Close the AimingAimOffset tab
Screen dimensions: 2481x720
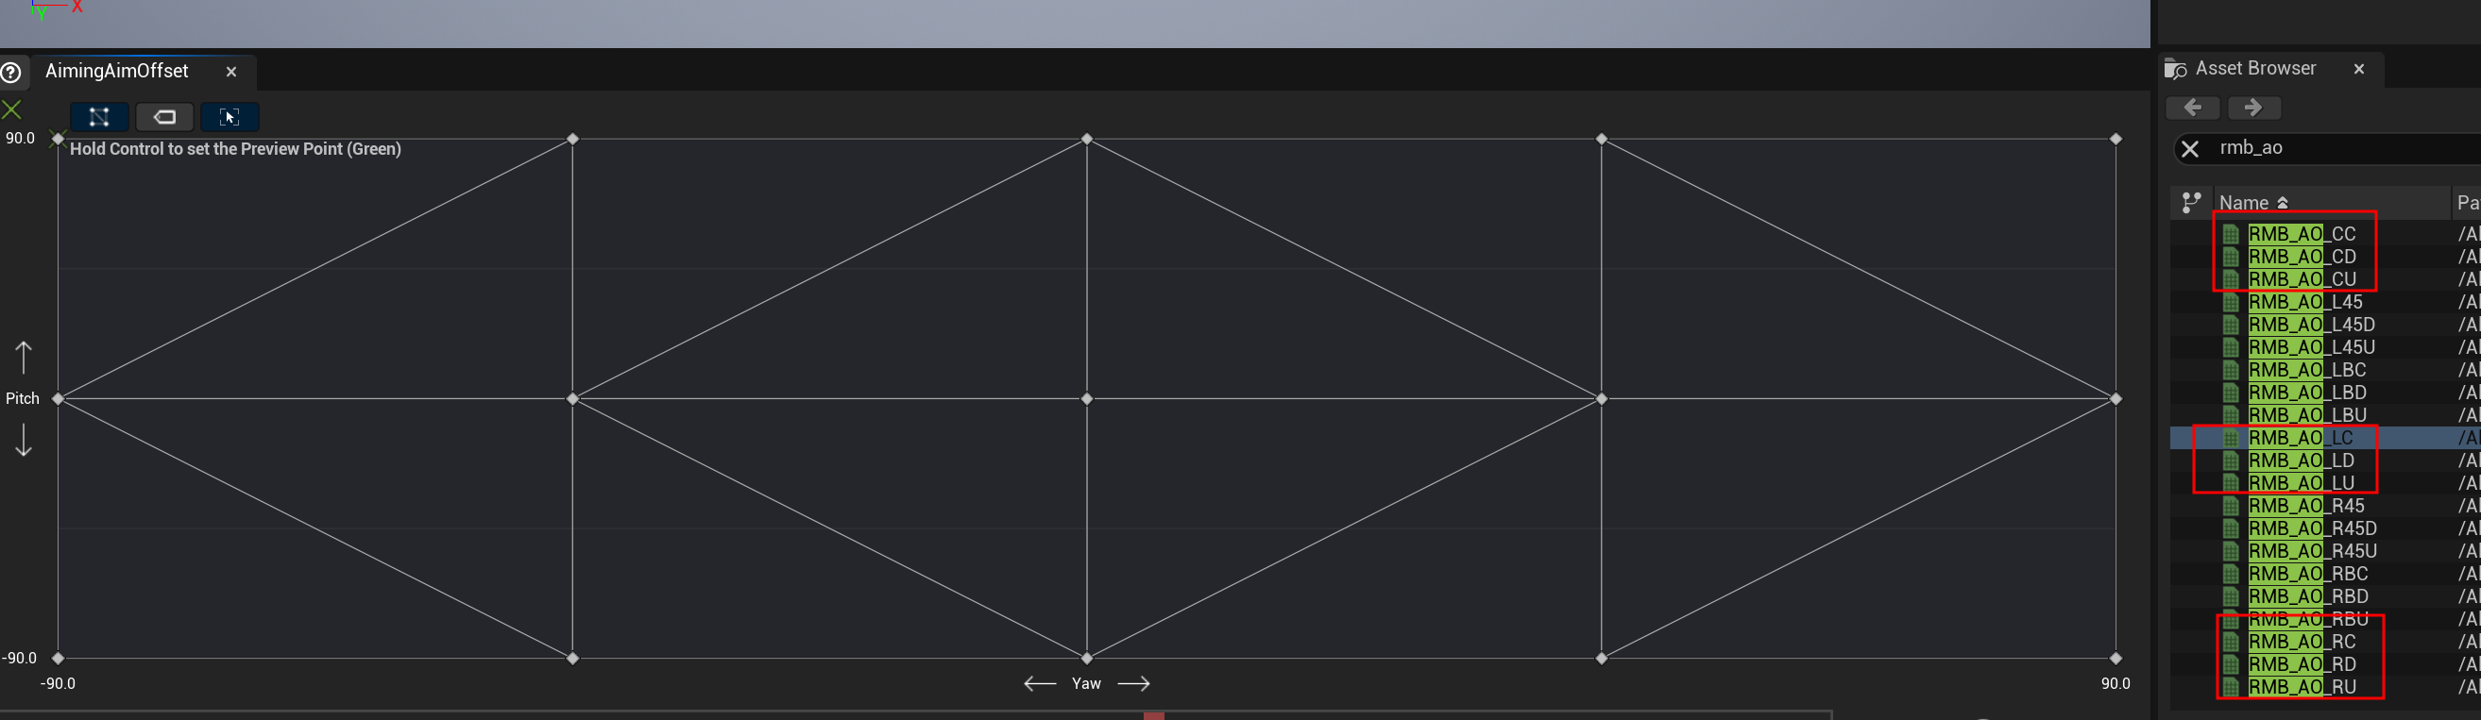click(231, 73)
